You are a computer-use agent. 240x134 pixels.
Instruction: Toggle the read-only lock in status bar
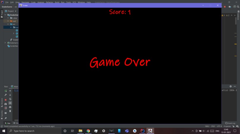click(x=233, y=126)
